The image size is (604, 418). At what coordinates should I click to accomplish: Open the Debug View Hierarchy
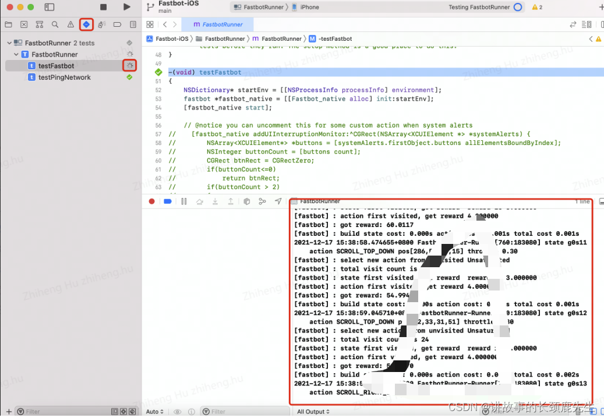(247, 201)
